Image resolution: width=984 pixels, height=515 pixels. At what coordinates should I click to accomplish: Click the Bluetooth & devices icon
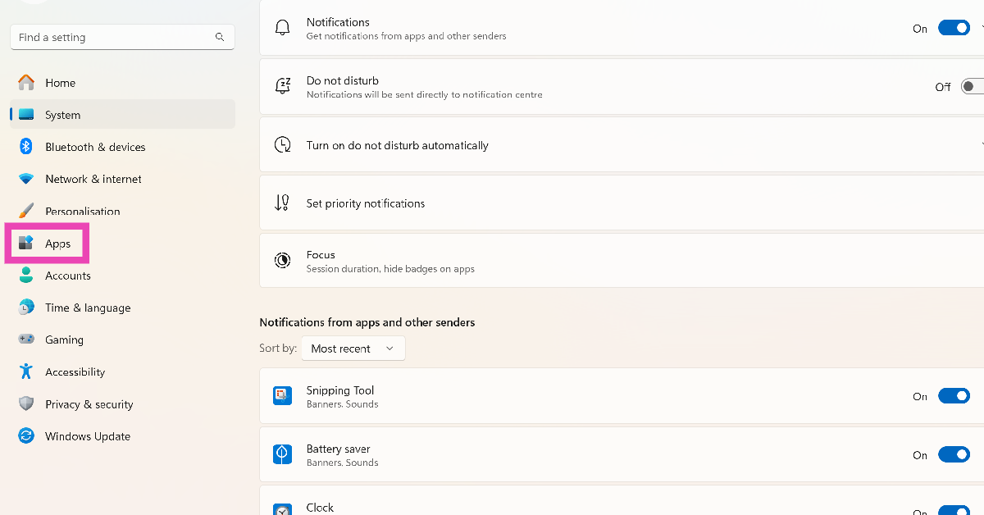click(26, 147)
